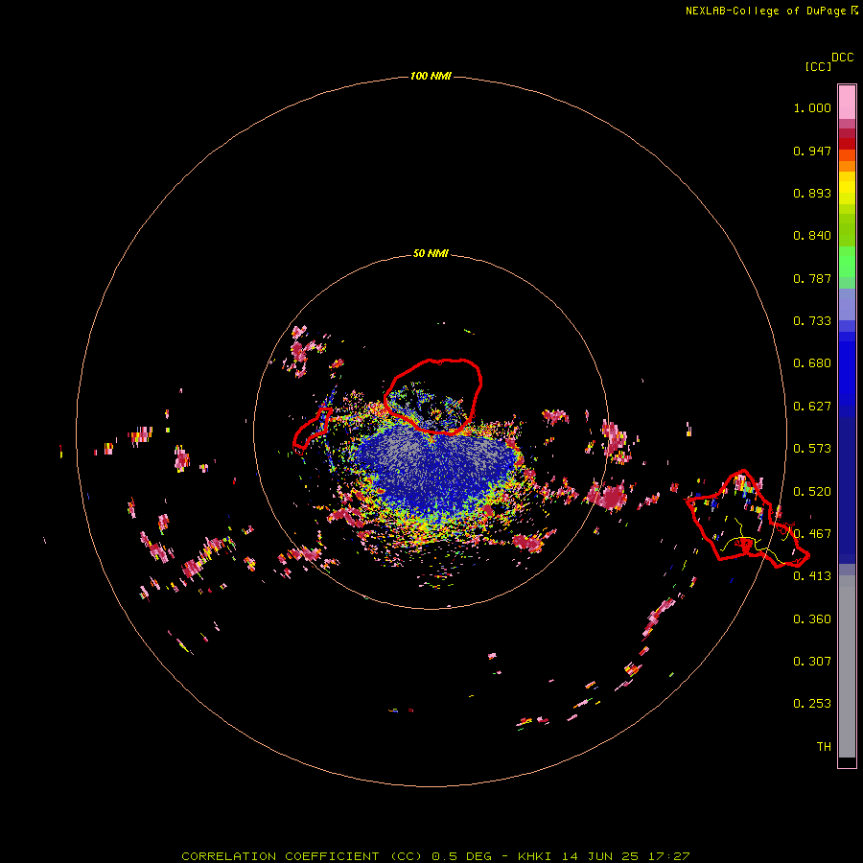Select the 0.253 scale value

(x=812, y=704)
